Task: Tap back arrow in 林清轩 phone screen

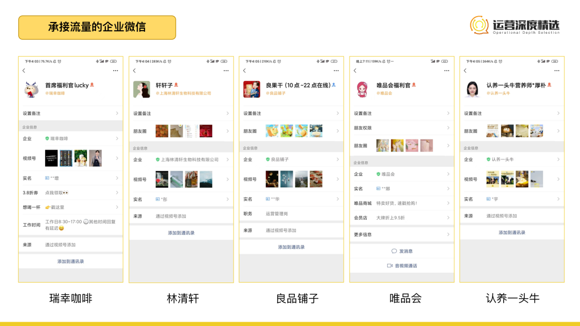Action: (x=134, y=71)
